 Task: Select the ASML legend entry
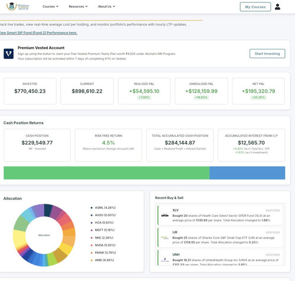click(103, 207)
